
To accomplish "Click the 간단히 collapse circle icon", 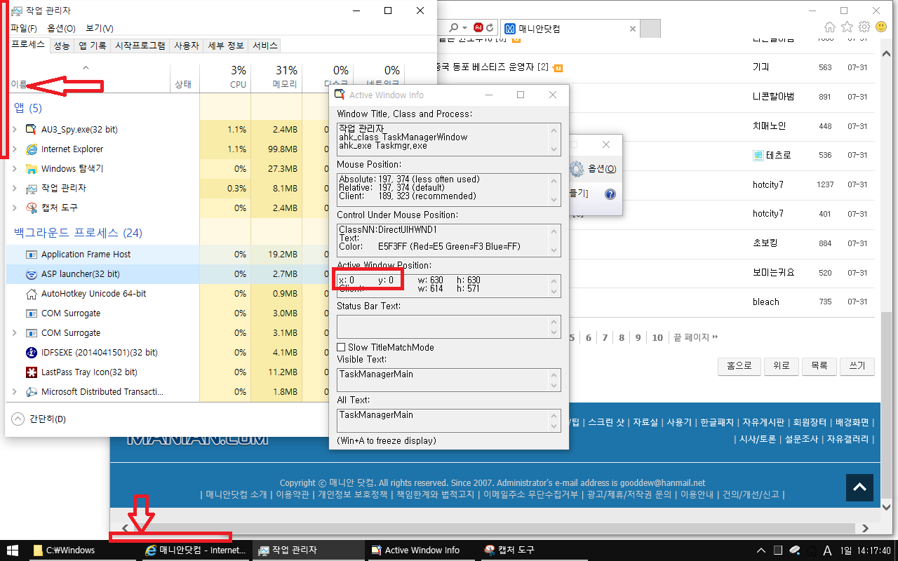I will (18, 419).
